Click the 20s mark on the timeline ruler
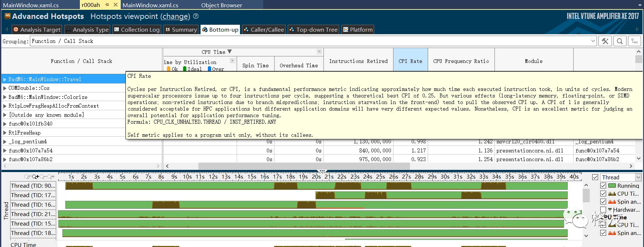 (316, 177)
